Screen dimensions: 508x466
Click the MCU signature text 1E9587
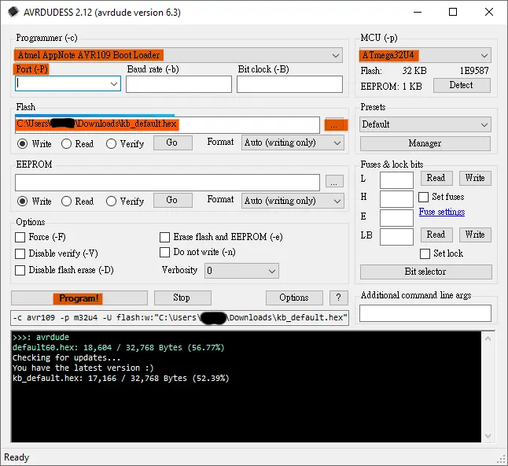(x=474, y=71)
